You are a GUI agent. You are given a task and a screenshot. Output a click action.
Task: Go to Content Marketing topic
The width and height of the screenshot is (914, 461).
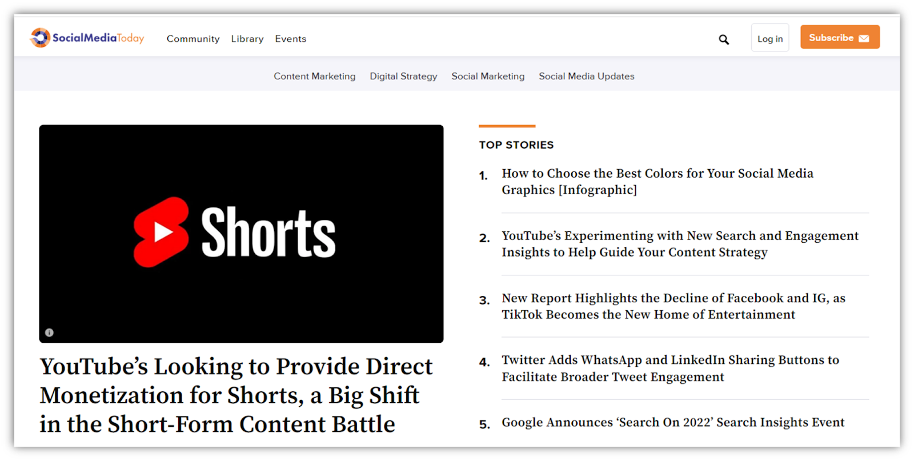coord(314,76)
